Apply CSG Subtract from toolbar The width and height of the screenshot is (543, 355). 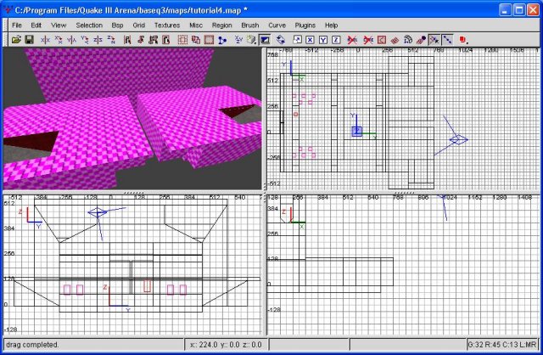tap(182, 40)
